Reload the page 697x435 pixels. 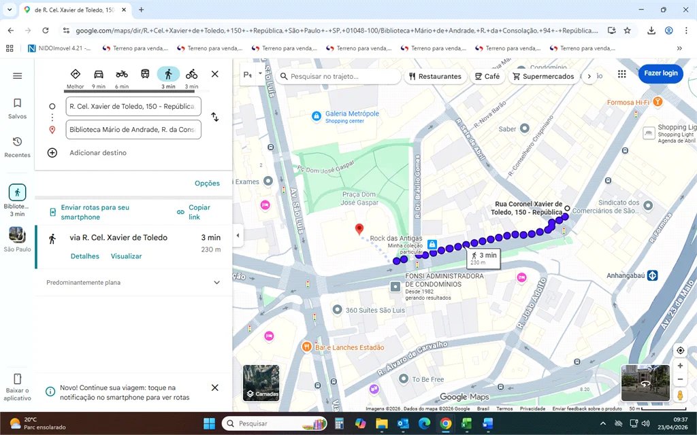click(46, 31)
